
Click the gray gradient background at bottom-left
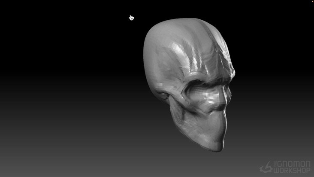[34, 159]
